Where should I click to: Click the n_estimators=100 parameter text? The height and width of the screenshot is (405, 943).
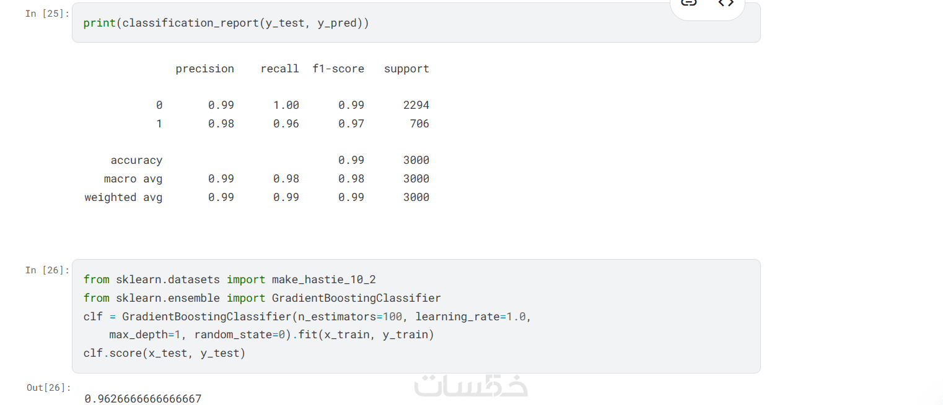pyautogui.click(x=350, y=317)
